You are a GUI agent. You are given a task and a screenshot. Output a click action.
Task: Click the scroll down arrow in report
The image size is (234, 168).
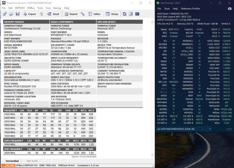[152, 155]
